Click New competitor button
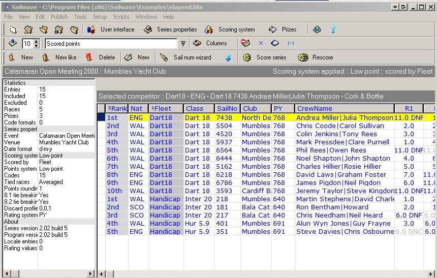The height and width of the screenshot is (278, 437). 21,57
